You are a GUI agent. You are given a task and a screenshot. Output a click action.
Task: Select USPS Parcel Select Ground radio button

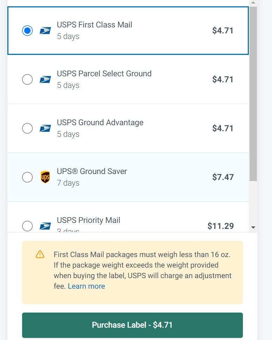point(27,79)
